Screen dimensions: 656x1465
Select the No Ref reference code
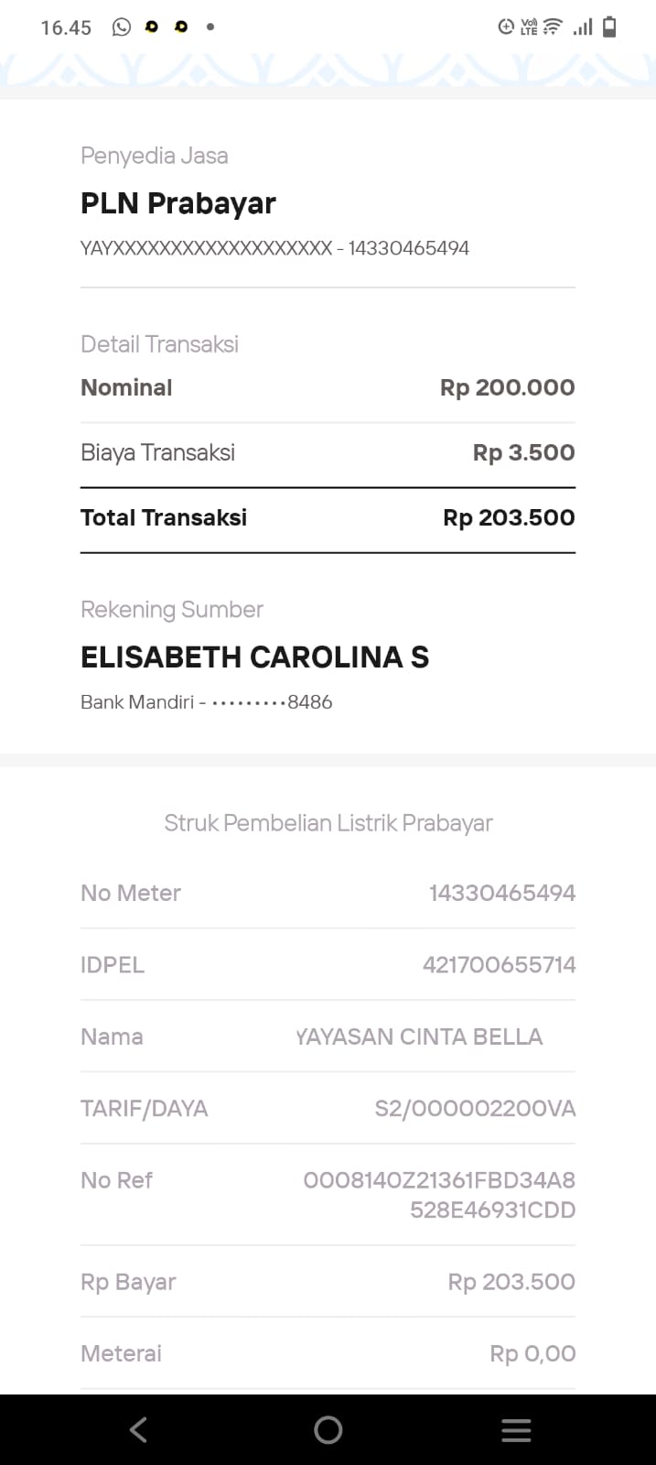coord(439,1195)
